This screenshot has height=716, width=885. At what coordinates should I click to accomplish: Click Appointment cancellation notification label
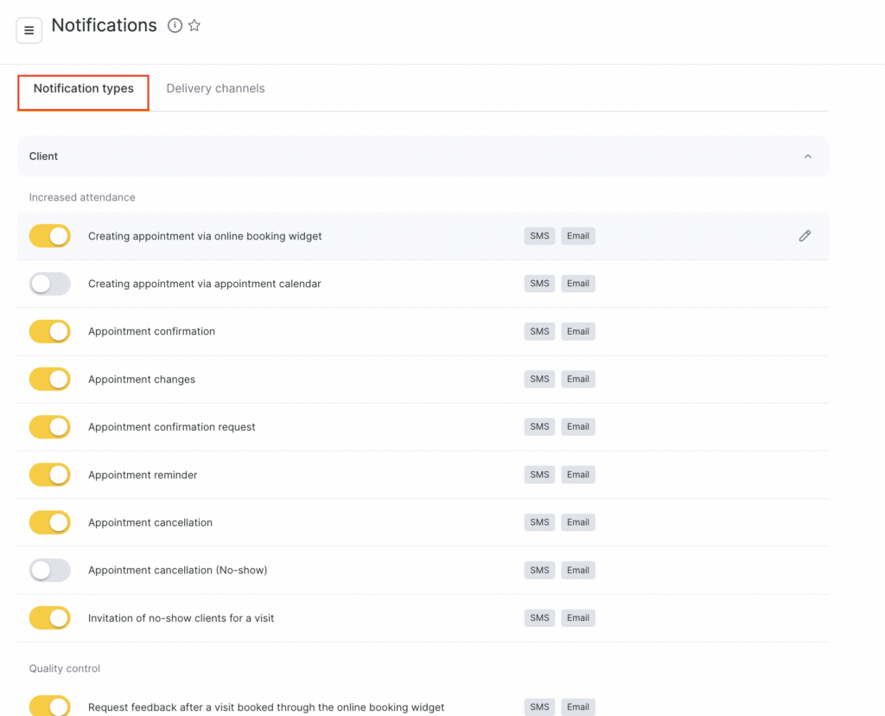[150, 522]
